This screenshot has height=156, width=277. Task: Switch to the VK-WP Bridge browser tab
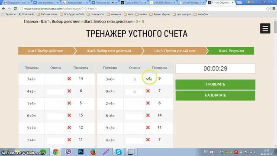tap(191, 3)
